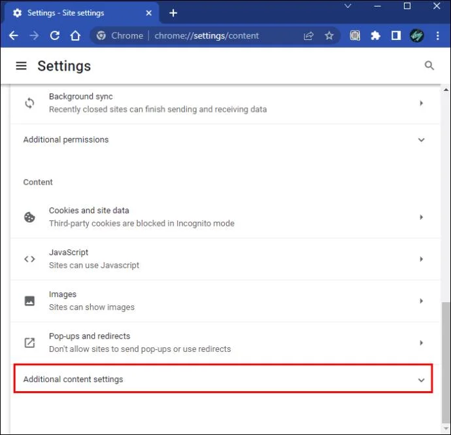Open the home page button

coord(75,36)
